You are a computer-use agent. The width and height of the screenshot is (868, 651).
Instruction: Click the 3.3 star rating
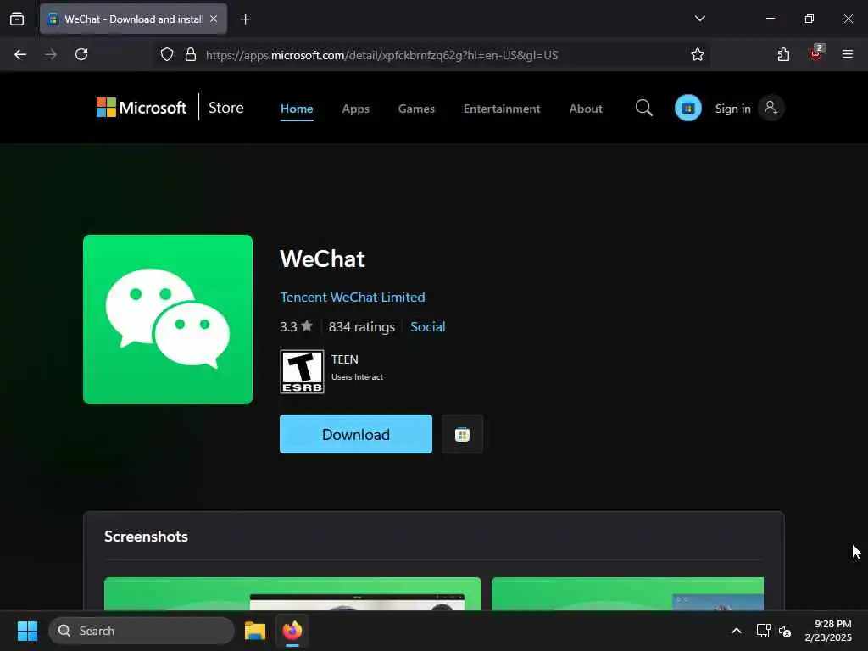(296, 326)
